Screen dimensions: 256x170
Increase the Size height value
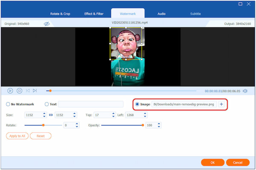(74, 114)
